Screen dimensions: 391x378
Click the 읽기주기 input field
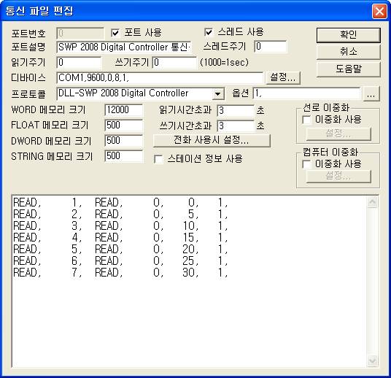click(x=79, y=62)
